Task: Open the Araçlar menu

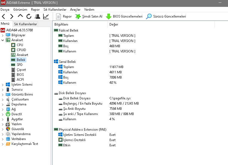Action: tap(75, 10)
